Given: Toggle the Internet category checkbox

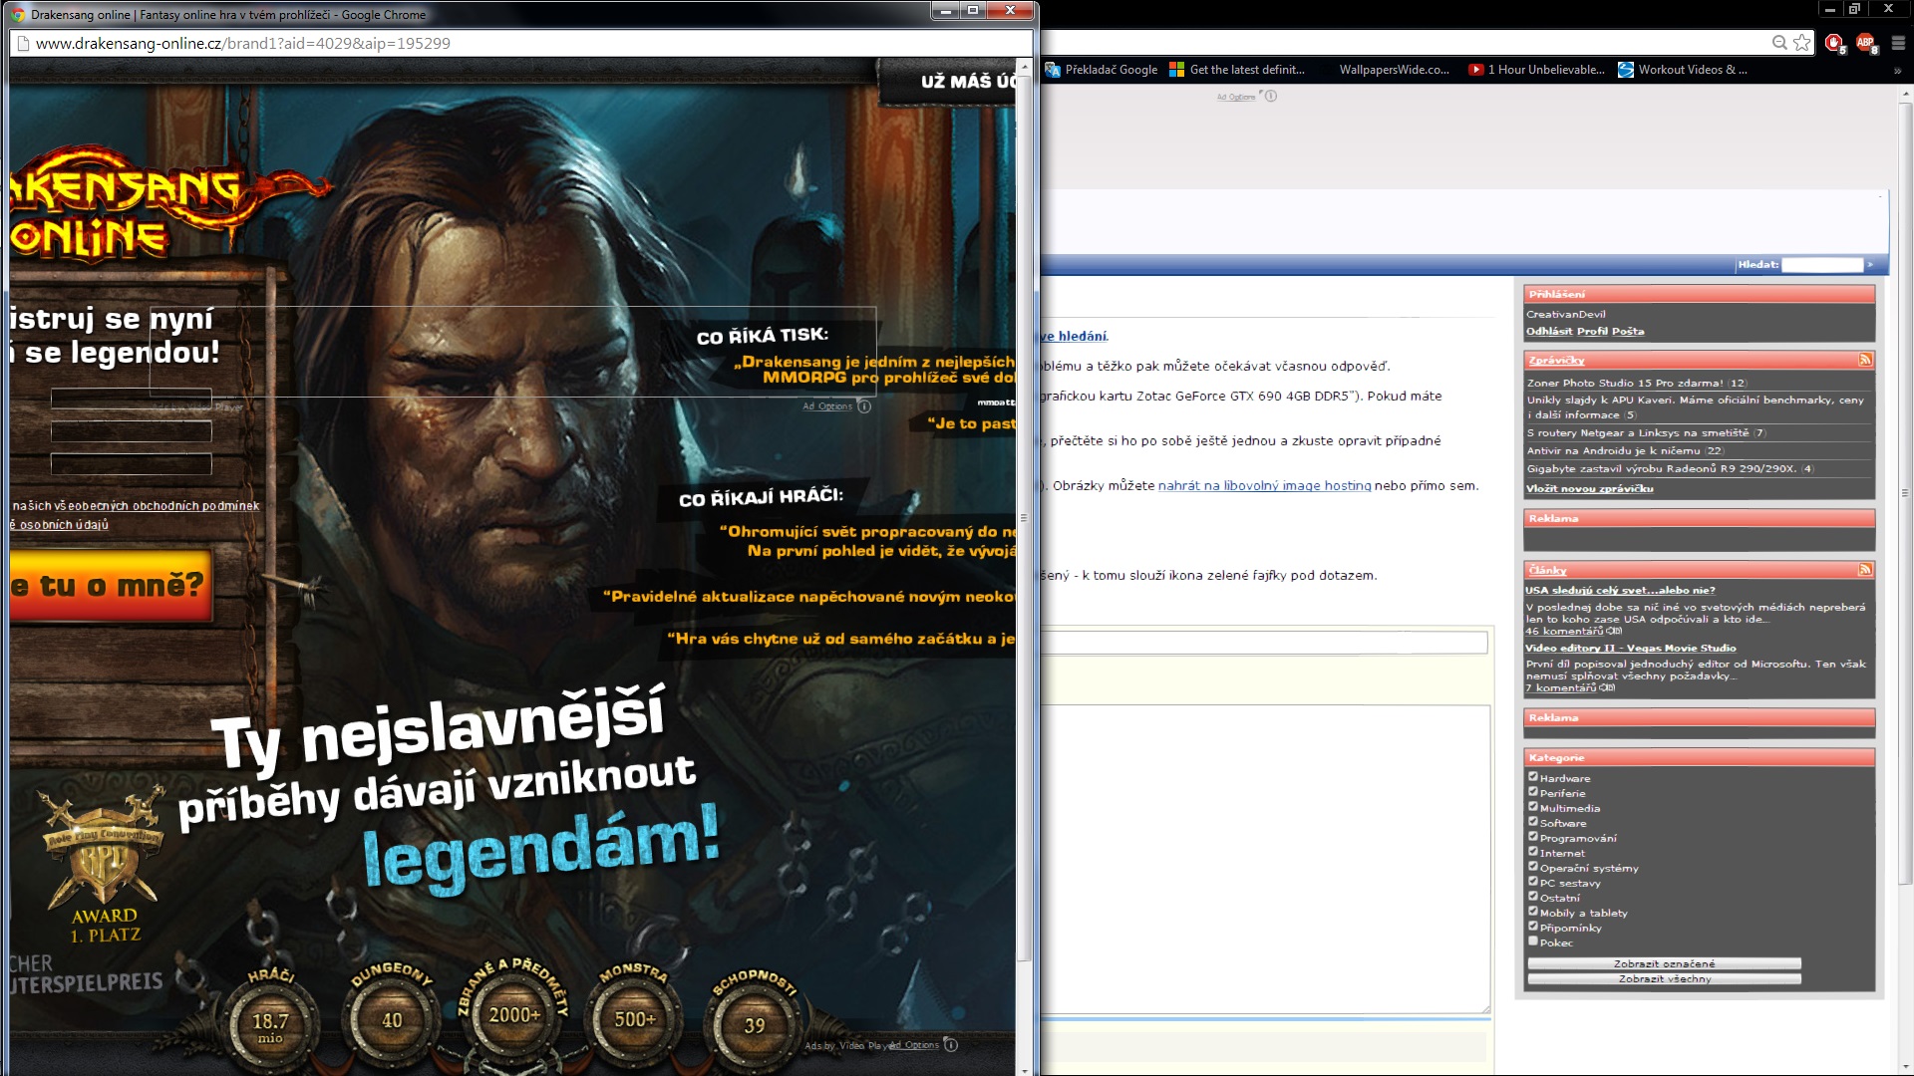Looking at the screenshot, I should click(x=1533, y=852).
